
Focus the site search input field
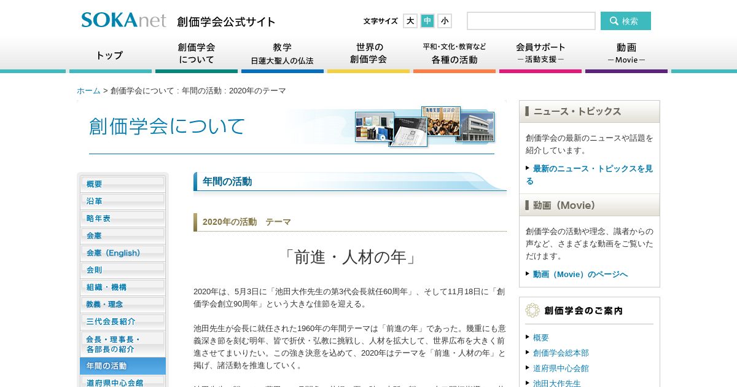[531, 21]
